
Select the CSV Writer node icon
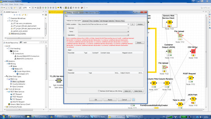point(193,51)
